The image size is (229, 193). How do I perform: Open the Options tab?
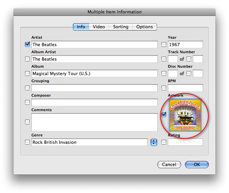click(145, 27)
